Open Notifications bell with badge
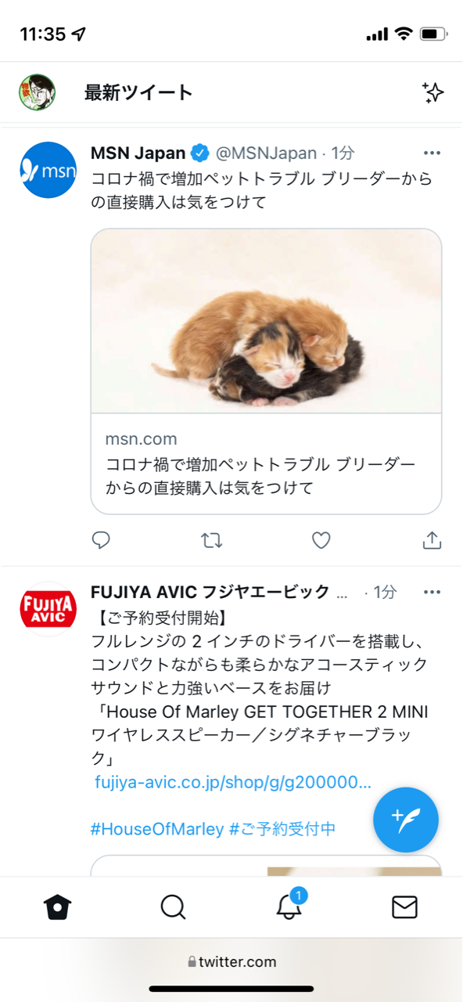 pos(289,905)
